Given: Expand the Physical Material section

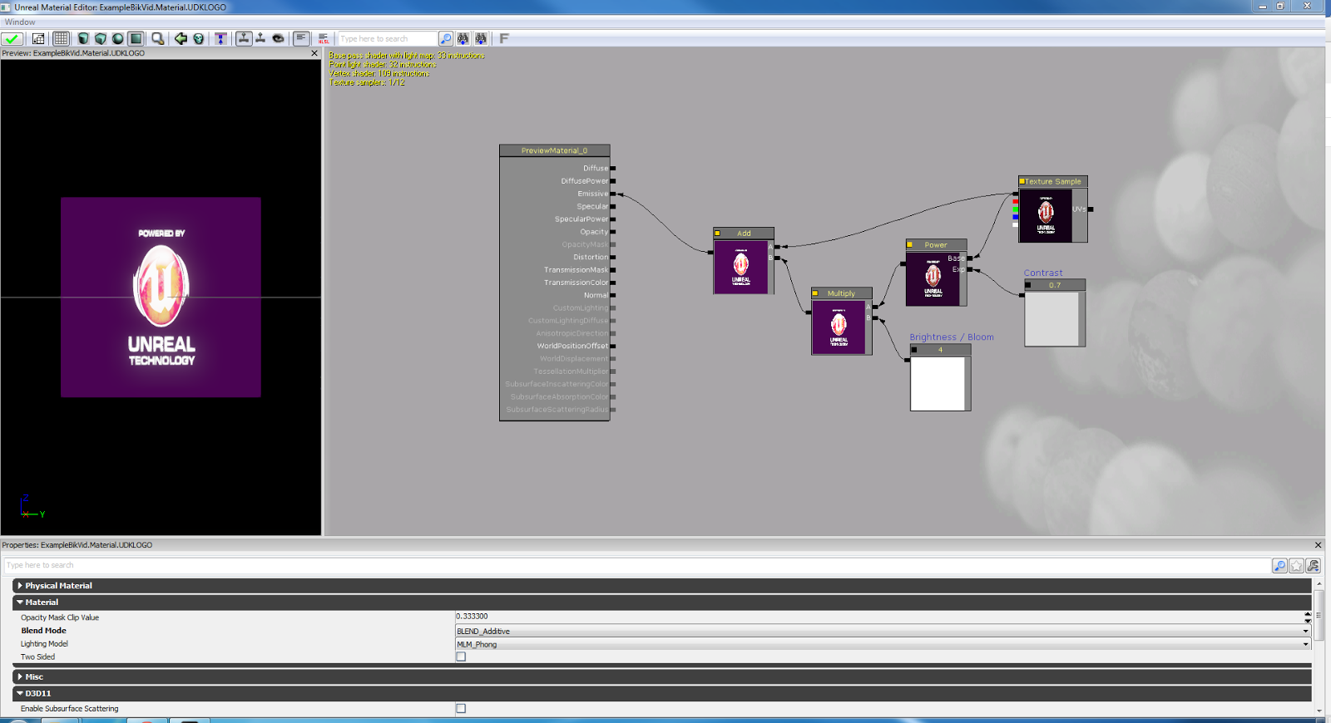Looking at the screenshot, I should pos(20,586).
